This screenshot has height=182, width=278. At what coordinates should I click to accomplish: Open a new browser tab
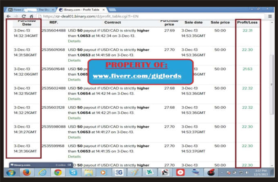click(x=112, y=9)
